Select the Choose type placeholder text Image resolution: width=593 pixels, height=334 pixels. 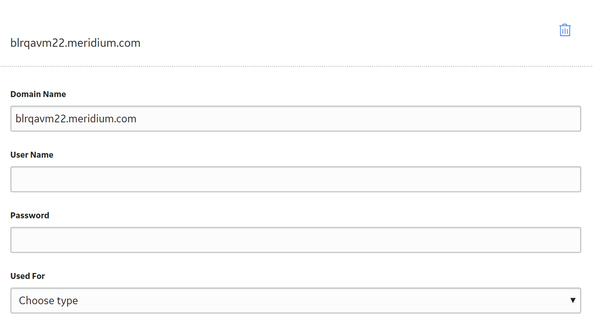pos(48,300)
